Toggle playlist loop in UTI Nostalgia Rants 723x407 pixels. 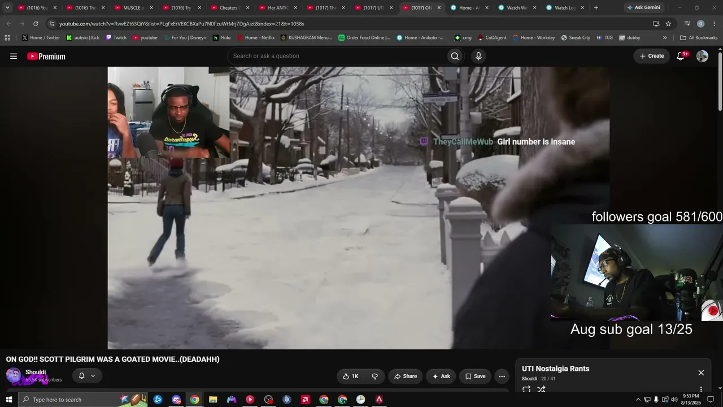526,389
